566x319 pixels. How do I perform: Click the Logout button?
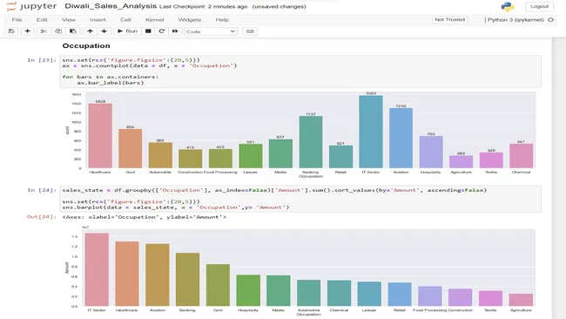point(539,6)
